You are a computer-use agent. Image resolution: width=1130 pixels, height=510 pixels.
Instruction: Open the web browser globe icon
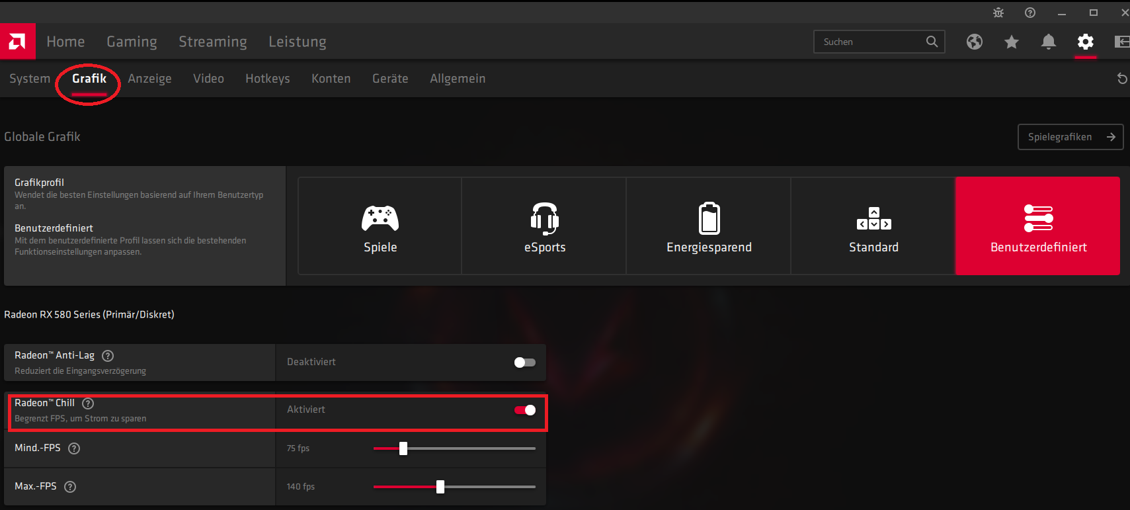(x=975, y=42)
